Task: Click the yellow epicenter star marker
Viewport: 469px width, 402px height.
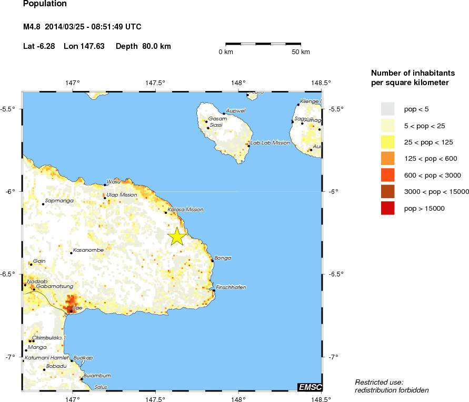Action: click(177, 236)
